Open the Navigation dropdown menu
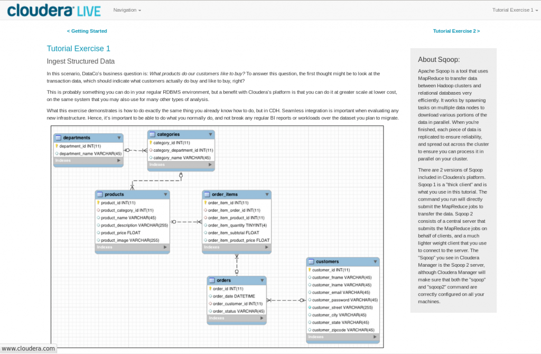The width and height of the screenshot is (541, 354). pos(127,10)
